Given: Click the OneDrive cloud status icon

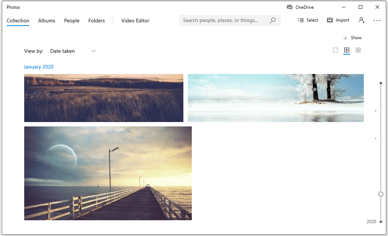Looking at the screenshot, I should [289, 7].
